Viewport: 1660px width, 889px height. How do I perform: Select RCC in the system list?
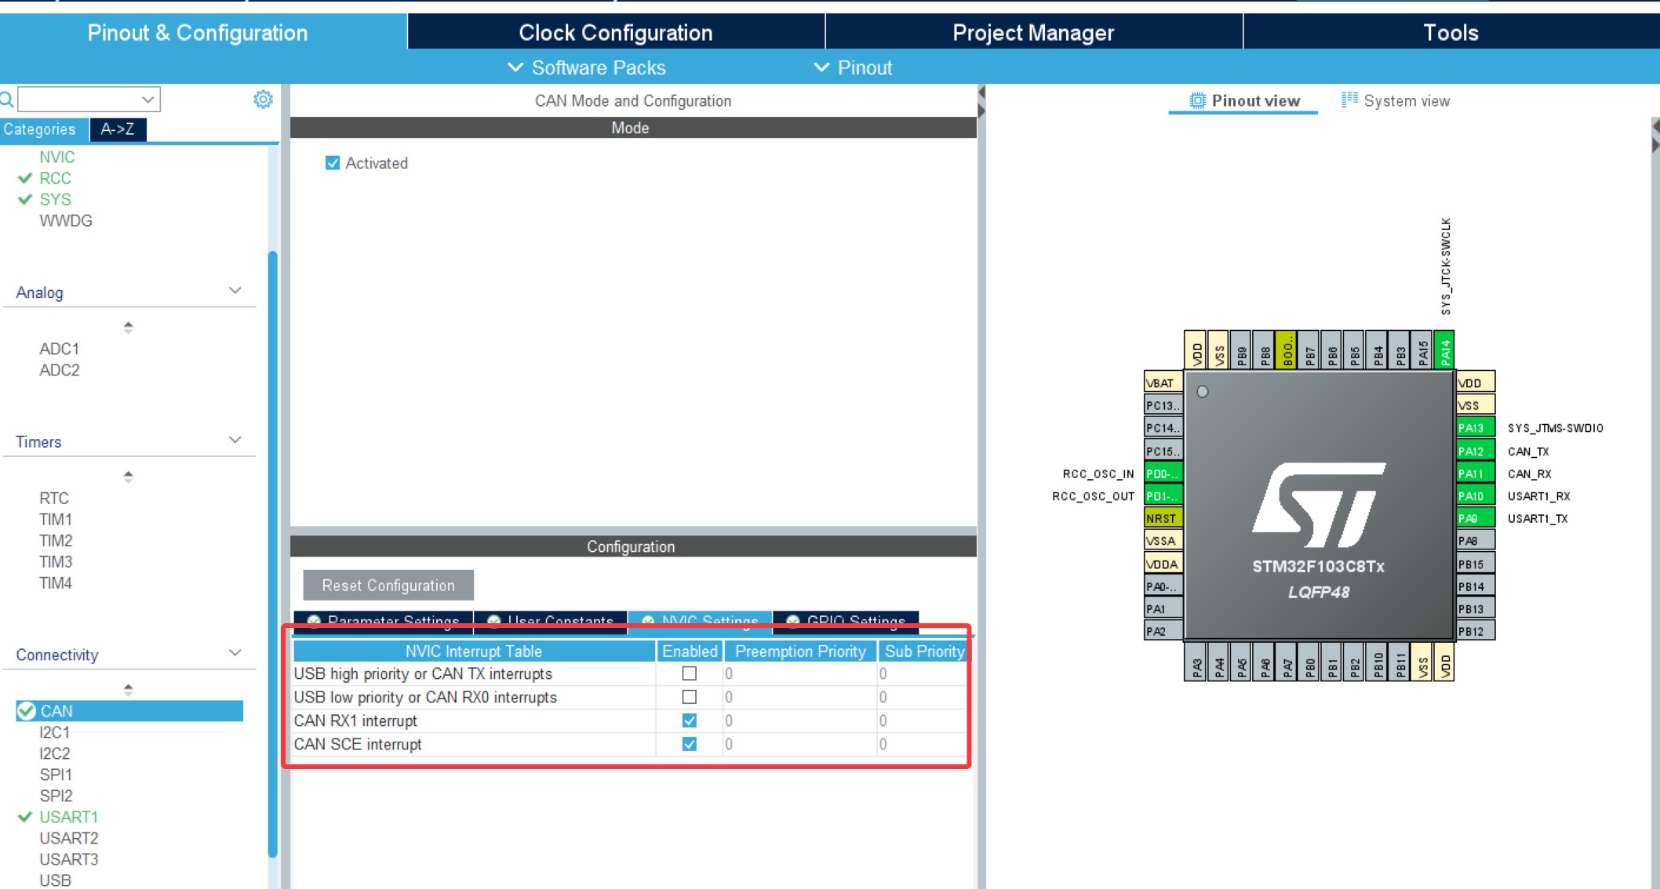coord(55,178)
